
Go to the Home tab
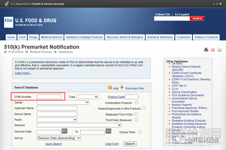click(x=11, y=37)
